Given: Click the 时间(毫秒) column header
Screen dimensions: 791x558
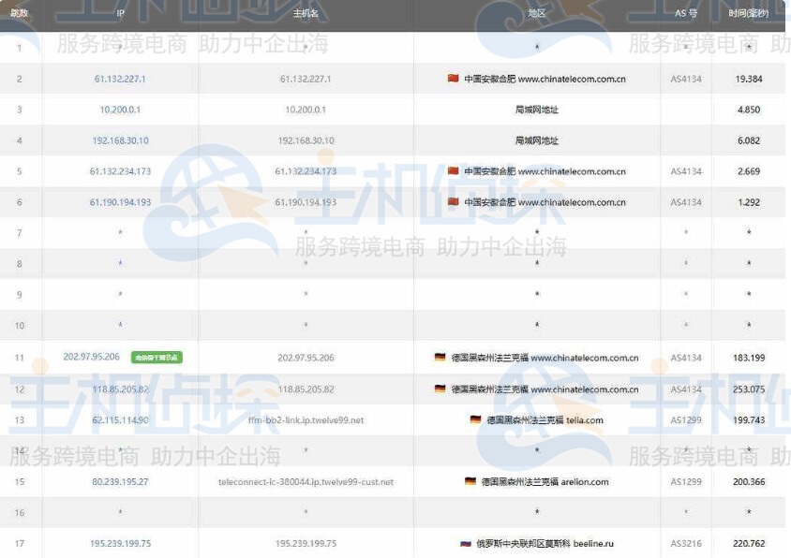Looking at the screenshot, I should [749, 15].
